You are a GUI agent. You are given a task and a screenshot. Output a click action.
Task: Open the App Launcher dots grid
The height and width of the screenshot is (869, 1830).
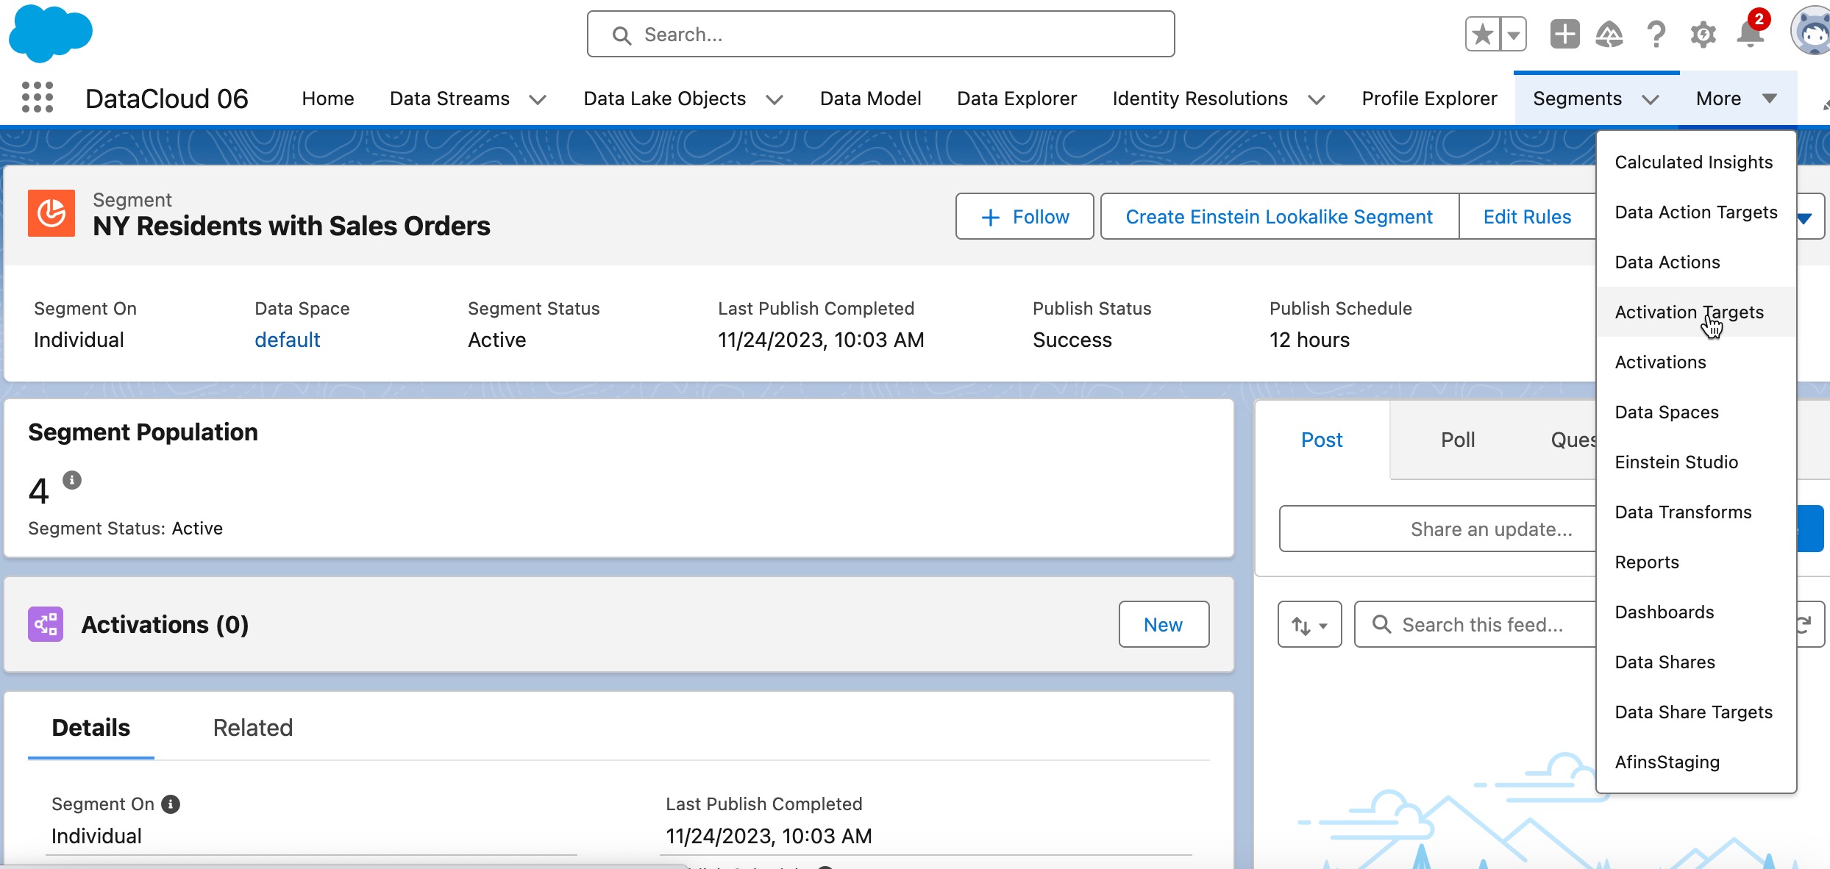38,97
